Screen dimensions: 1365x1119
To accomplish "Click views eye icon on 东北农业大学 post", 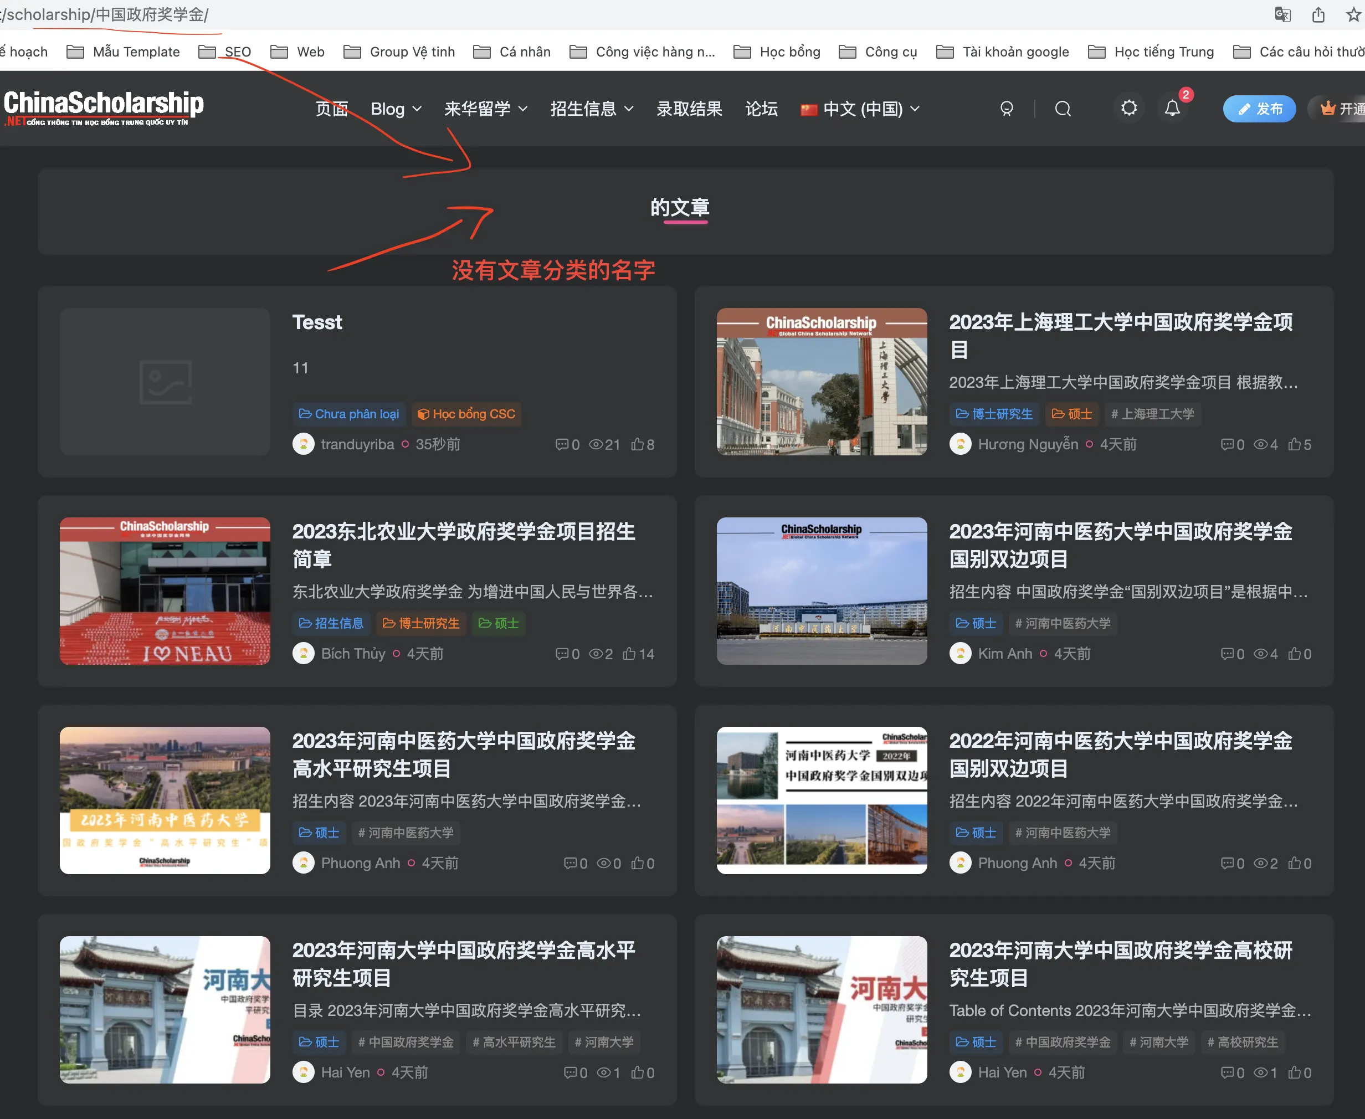I will coord(596,654).
